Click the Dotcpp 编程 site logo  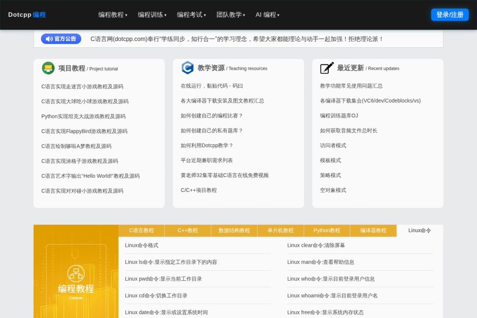[x=27, y=15]
